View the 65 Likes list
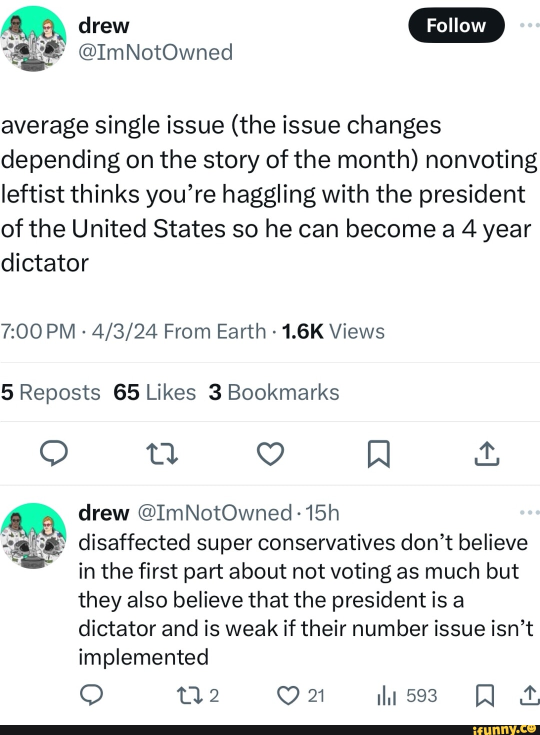The width and height of the screenshot is (540, 735). (x=154, y=392)
